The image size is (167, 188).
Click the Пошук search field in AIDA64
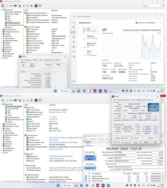(151, 6)
